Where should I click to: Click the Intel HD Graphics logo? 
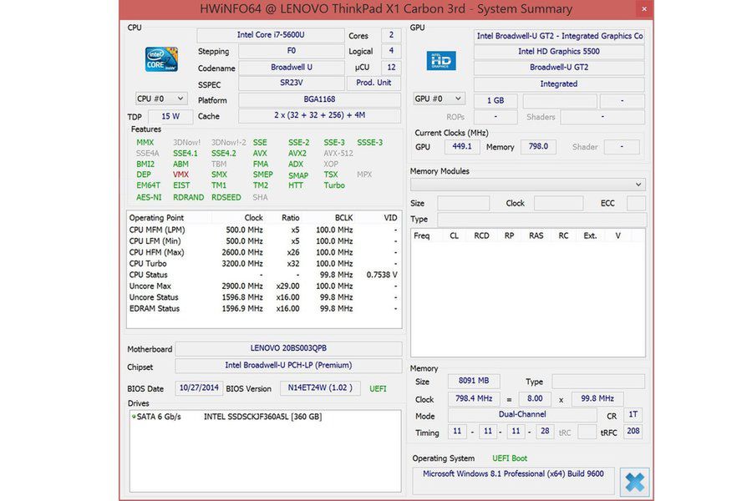coord(440,61)
